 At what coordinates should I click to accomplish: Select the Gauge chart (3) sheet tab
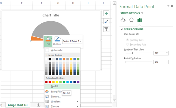point(18,105)
